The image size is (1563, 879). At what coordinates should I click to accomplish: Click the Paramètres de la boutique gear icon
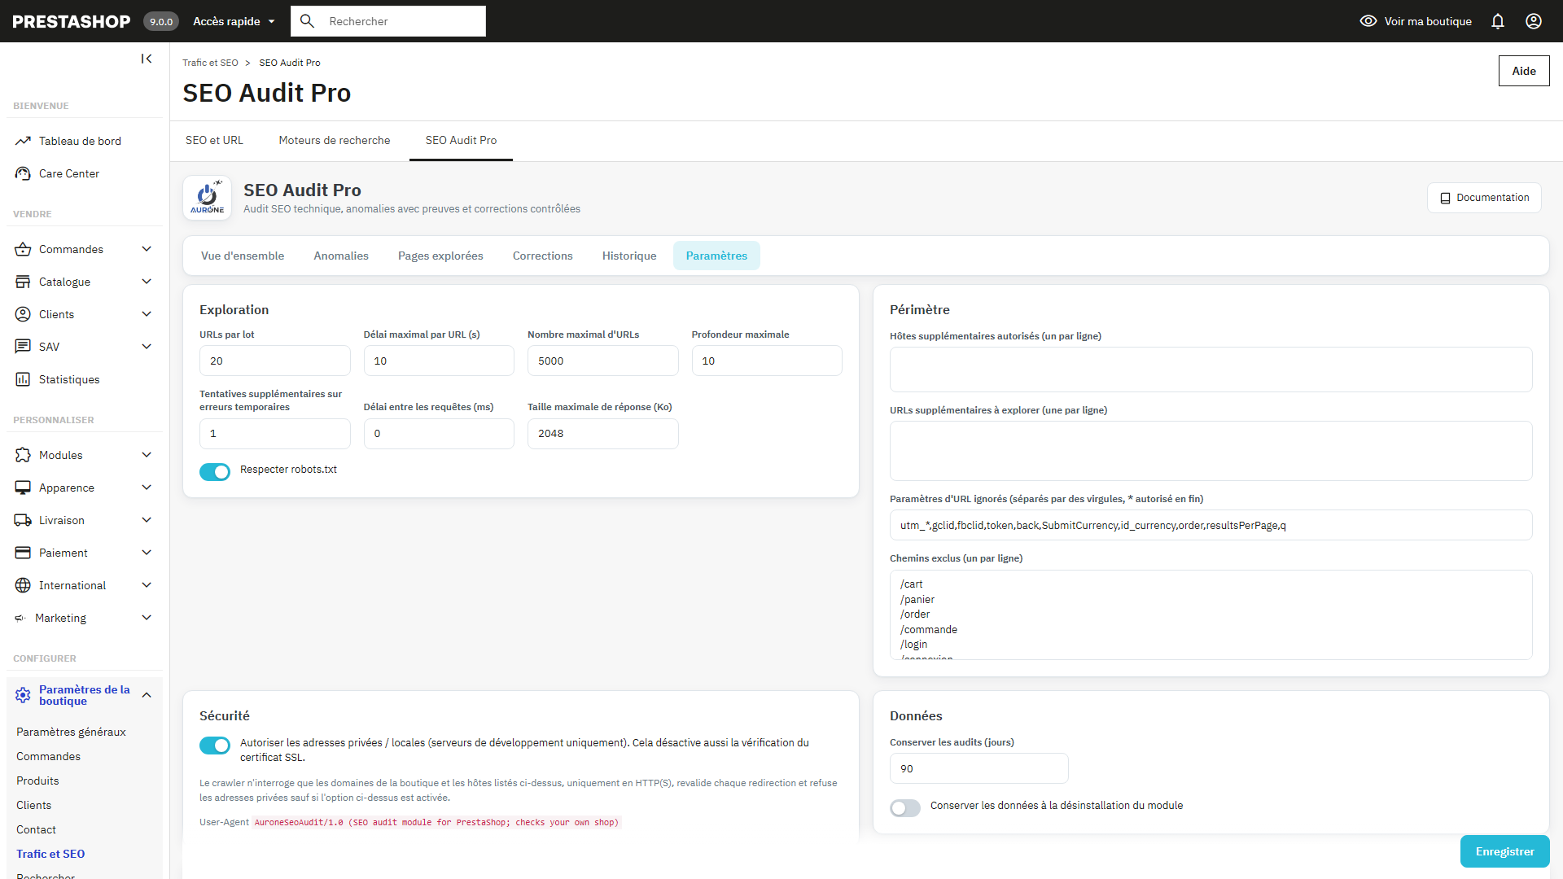[x=23, y=695]
